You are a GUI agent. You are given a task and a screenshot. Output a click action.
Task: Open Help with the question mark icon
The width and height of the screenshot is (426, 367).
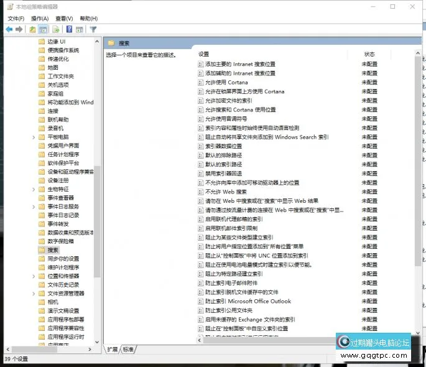tap(69, 29)
